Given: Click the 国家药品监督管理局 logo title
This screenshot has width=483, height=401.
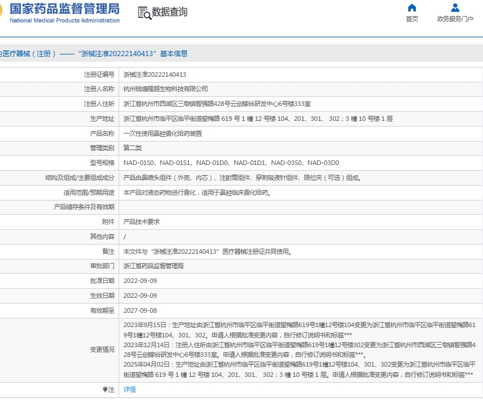Looking at the screenshot, I should point(64,9).
